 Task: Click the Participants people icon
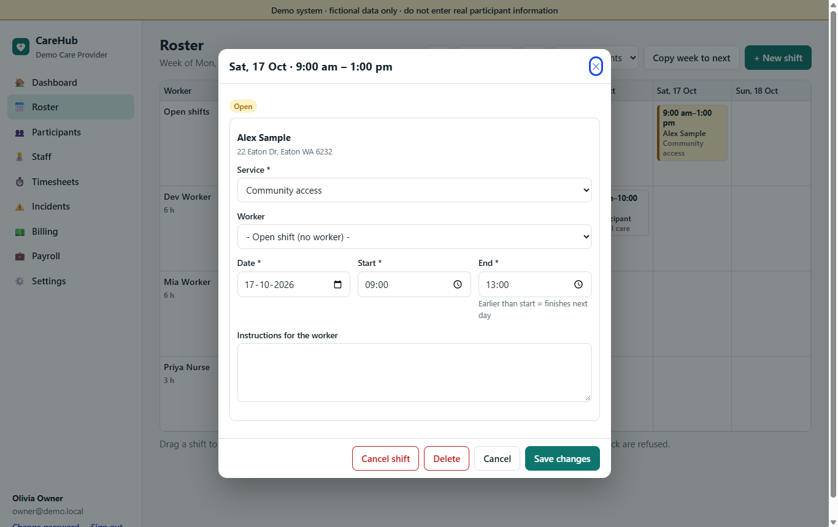[x=20, y=132]
